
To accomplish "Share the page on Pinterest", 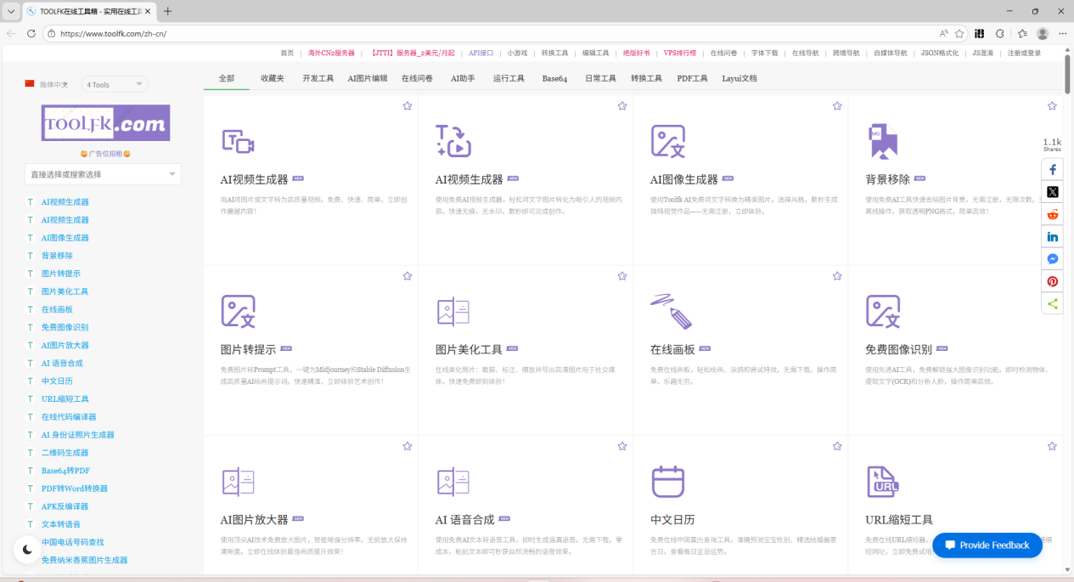I will [1053, 281].
